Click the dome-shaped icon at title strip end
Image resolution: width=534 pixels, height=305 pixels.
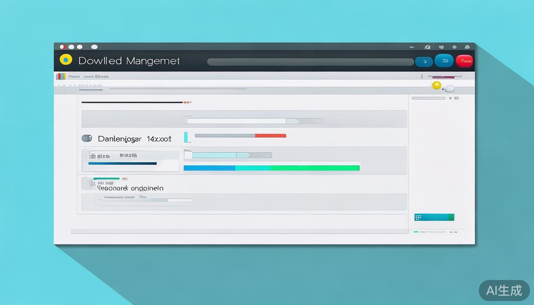tap(467, 47)
